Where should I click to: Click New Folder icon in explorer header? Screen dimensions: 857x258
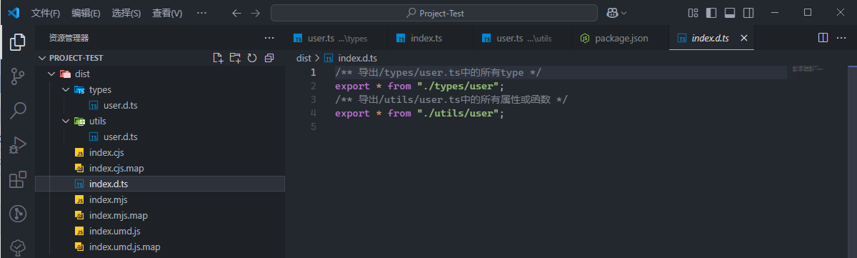[236, 58]
